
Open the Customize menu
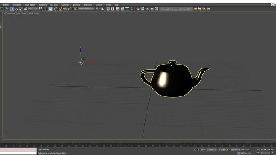point(65,5)
